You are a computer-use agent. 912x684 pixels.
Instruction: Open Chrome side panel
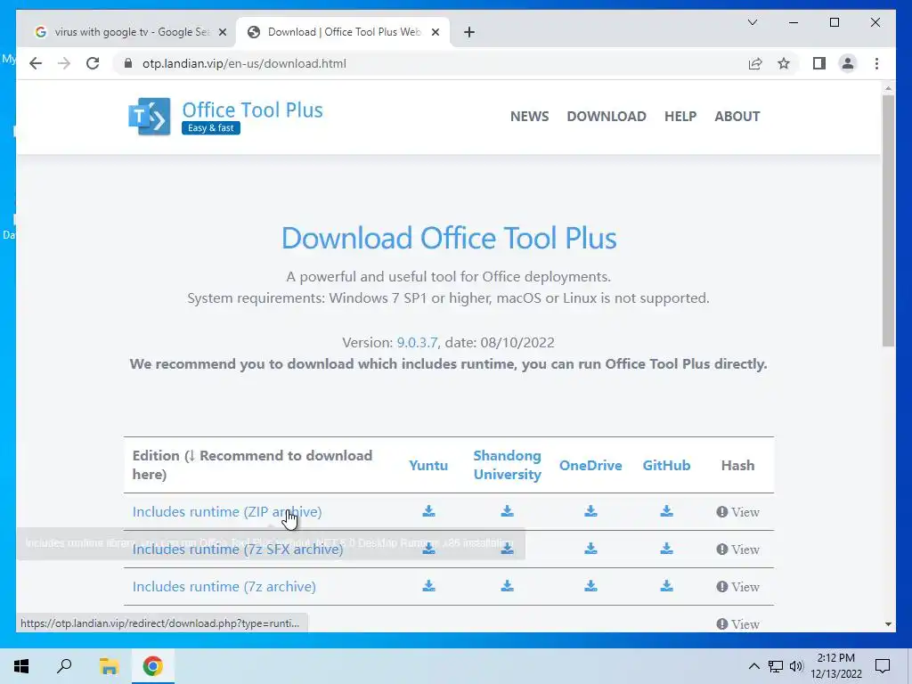(x=819, y=63)
